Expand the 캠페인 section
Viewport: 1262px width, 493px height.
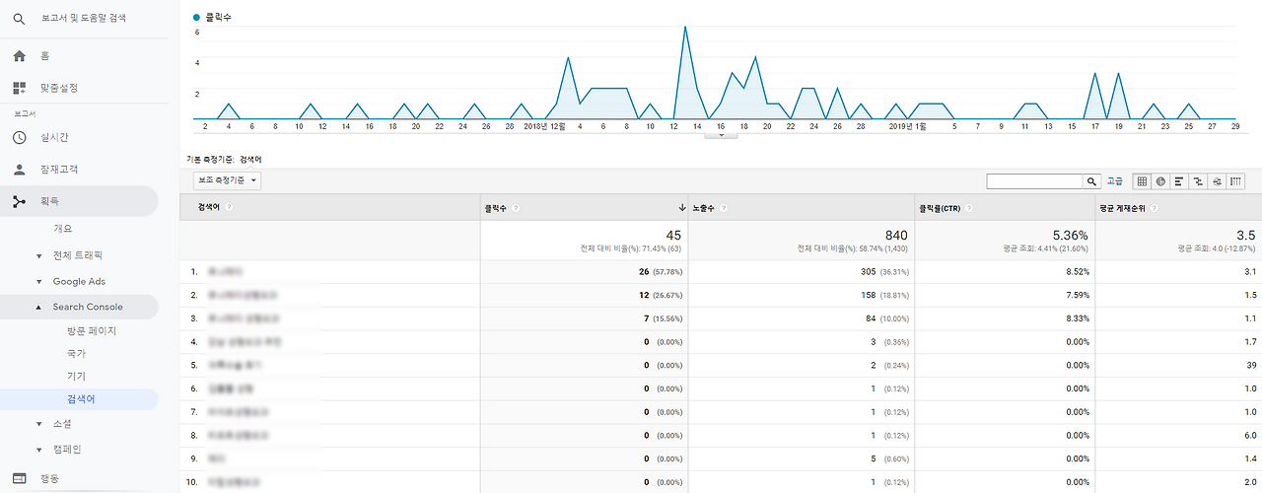(38, 450)
